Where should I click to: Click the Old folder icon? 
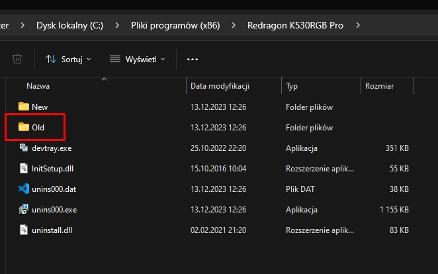click(x=24, y=127)
